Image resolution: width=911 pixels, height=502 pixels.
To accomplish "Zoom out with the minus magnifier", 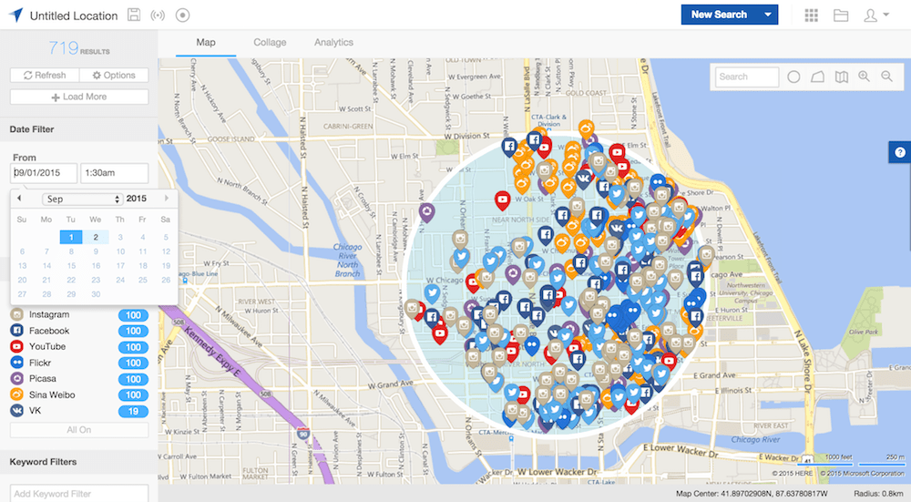I will [x=886, y=77].
